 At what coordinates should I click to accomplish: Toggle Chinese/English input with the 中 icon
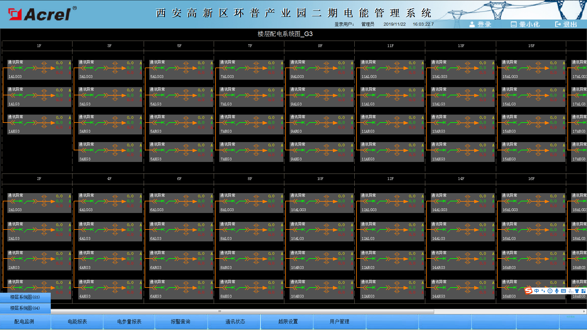tap(537, 291)
